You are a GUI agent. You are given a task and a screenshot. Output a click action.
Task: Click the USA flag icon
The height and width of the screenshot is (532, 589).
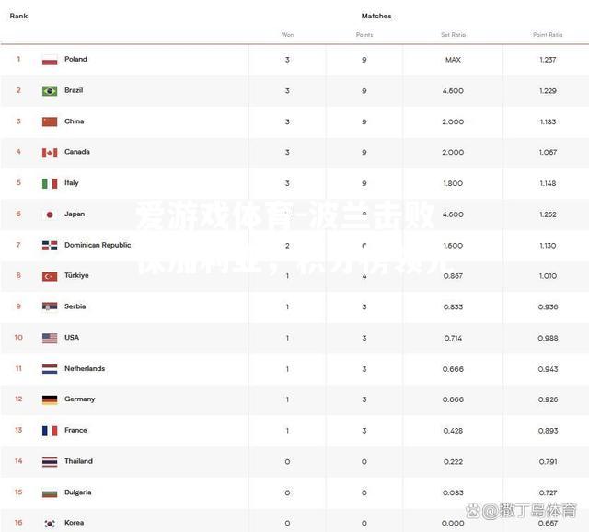pyautogui.click(x=50, y=338)
